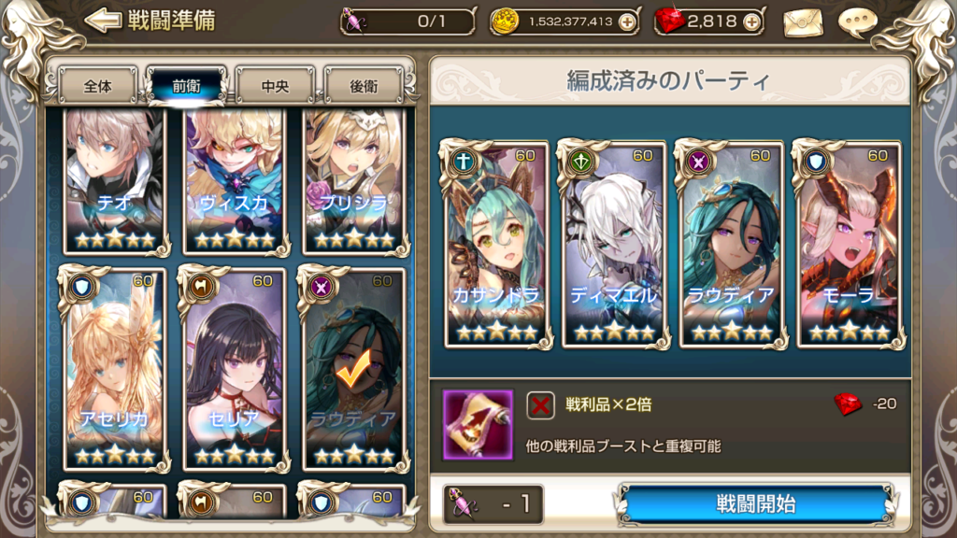
Task: Click the red ruby cost icon
Action: 847,403
